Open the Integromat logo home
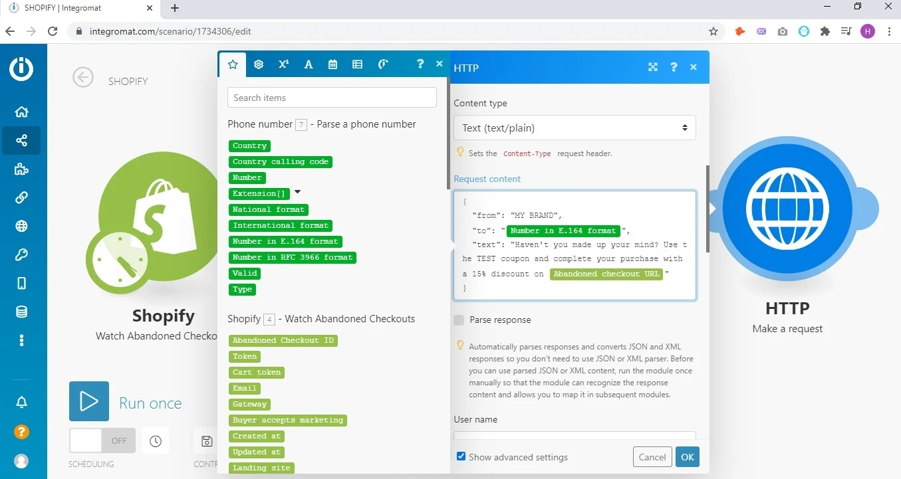Screen dimensions: 901x479 click(x=22, y=69)
